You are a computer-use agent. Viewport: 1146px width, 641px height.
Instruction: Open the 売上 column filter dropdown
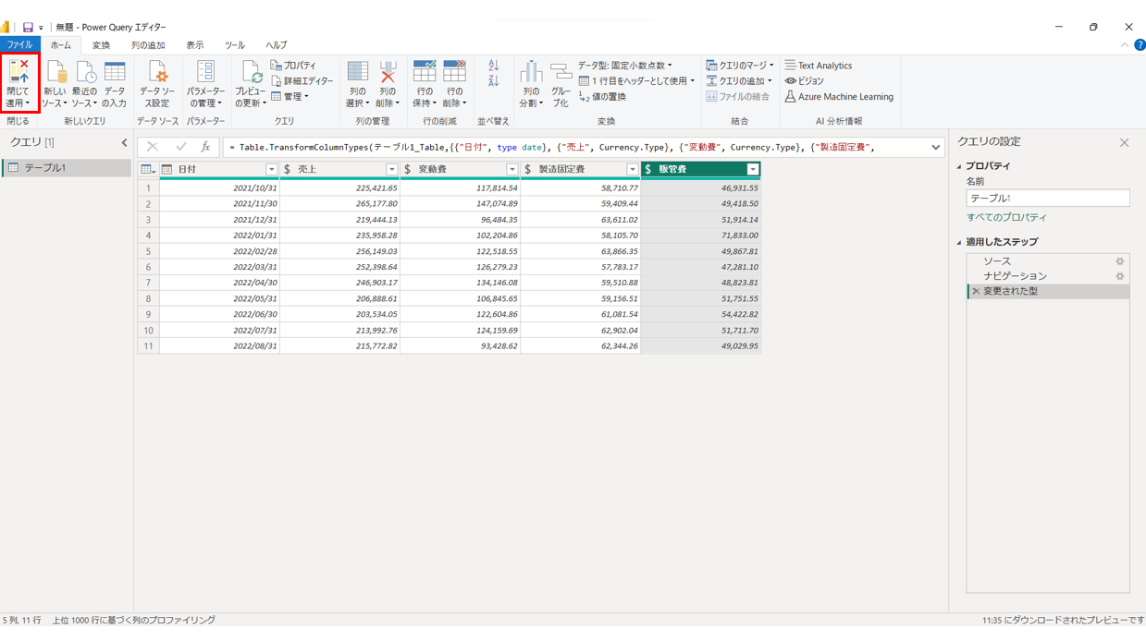(x=391, y=170)
